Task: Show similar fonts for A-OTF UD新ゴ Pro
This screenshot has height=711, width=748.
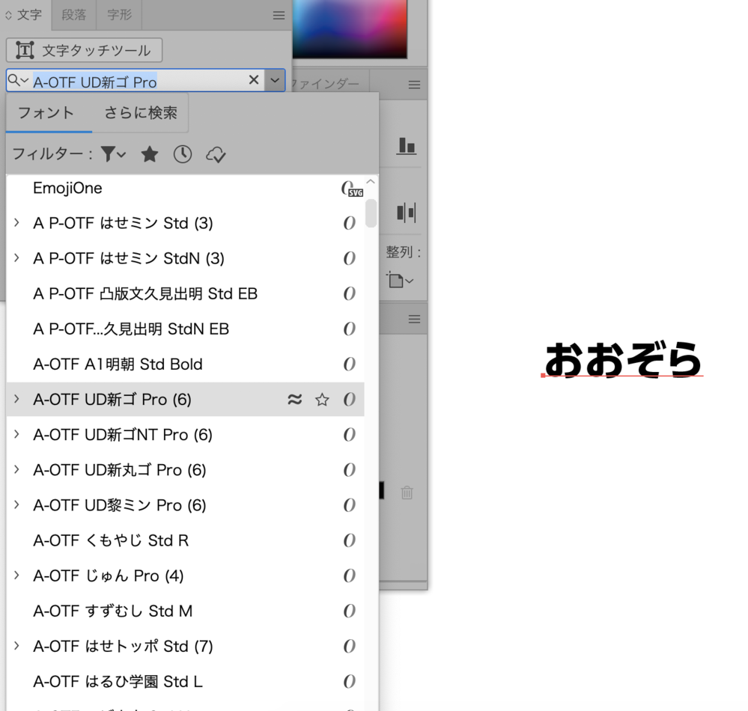Action: 295,399
